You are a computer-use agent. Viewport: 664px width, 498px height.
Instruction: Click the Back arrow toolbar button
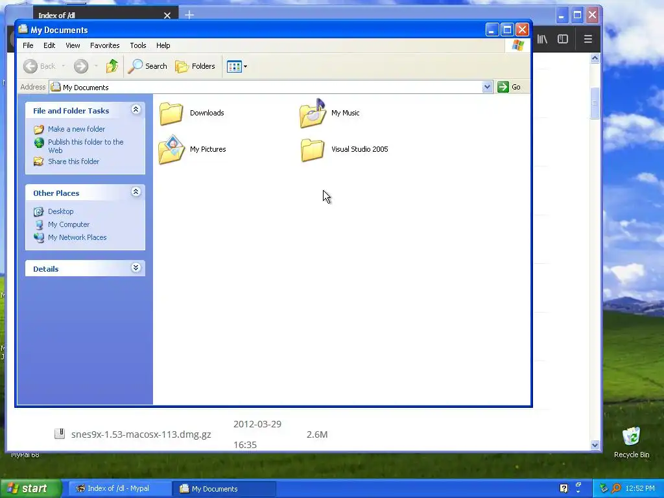click(x=30, y=66)
